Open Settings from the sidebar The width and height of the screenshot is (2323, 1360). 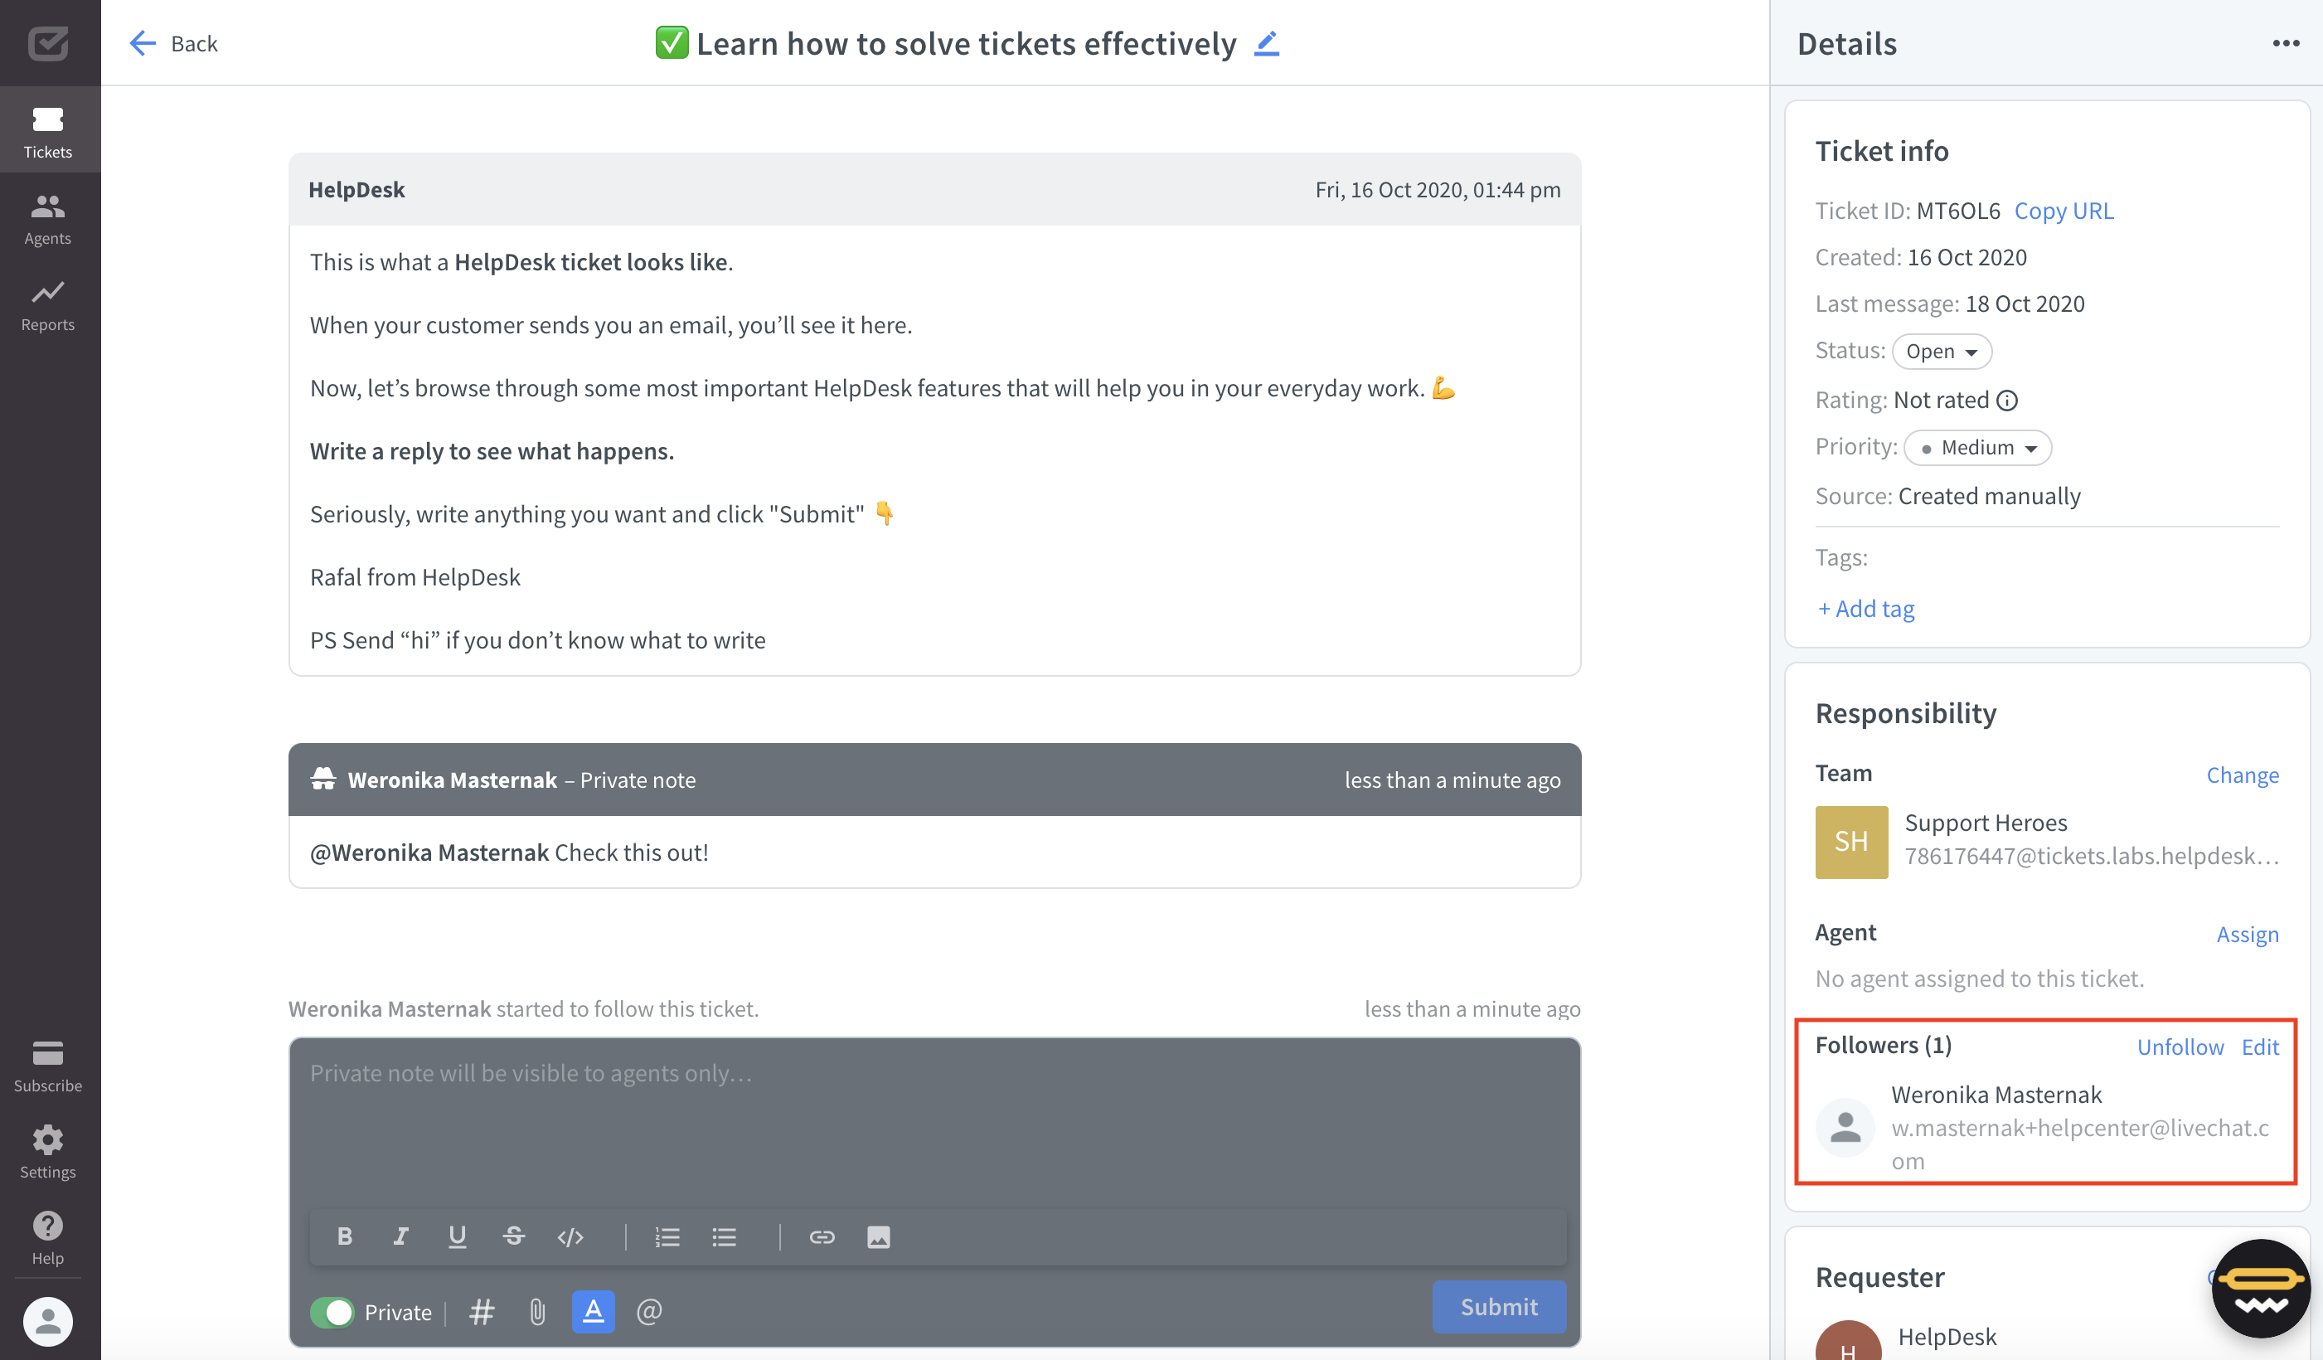[x=48, y=1153]
